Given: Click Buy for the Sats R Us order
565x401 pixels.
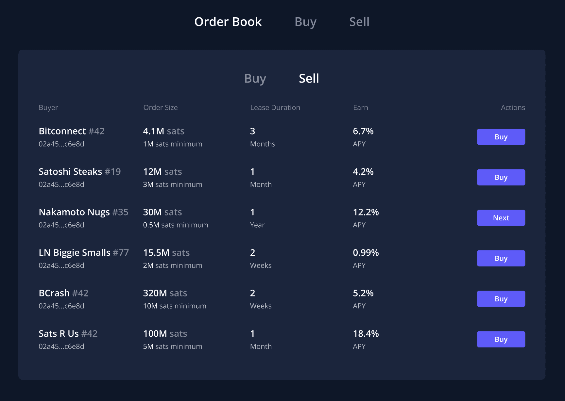Looking at the screenshot, I should pos(501,339).
